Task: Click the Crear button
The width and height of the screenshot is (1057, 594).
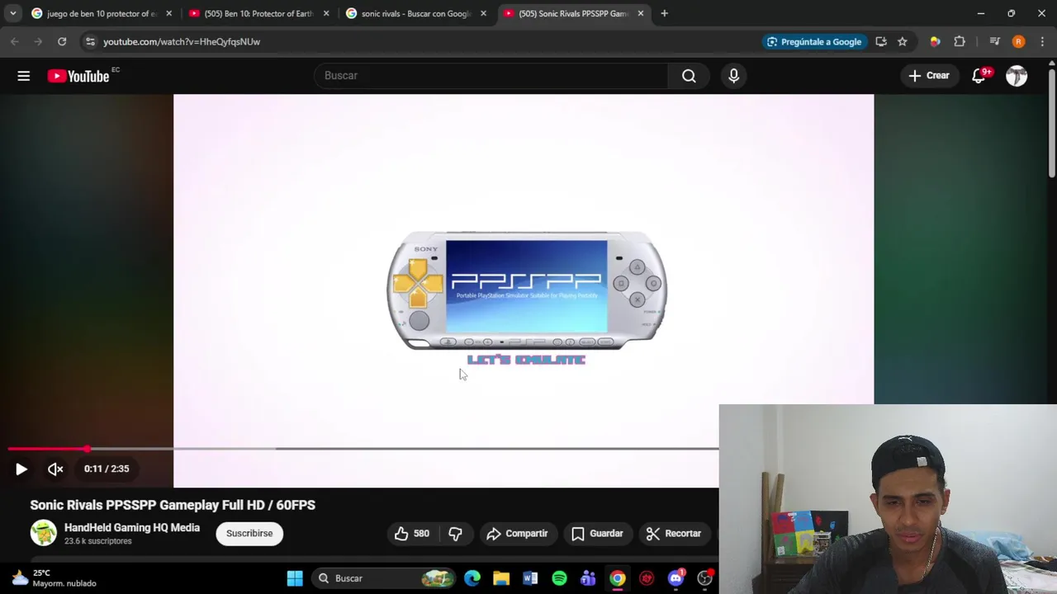Action: pos(929,76)
